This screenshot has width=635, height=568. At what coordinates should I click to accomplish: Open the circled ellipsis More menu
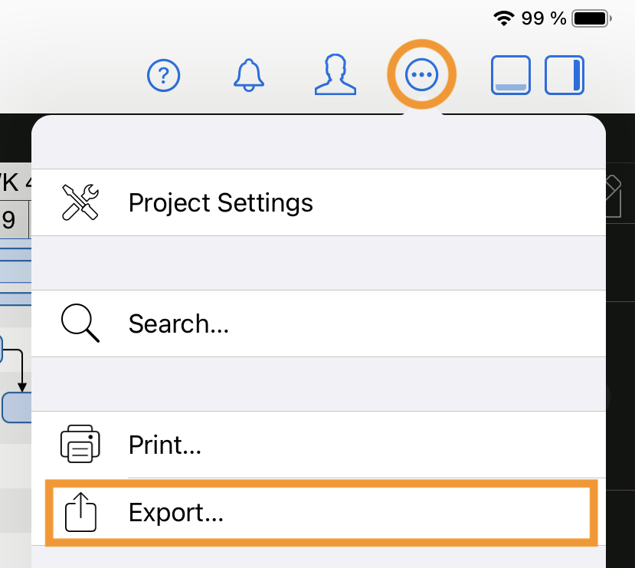pyautogui.click(x=422, y=73)
